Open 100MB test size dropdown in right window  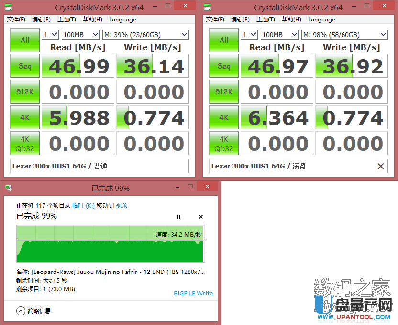pos(279,35)
